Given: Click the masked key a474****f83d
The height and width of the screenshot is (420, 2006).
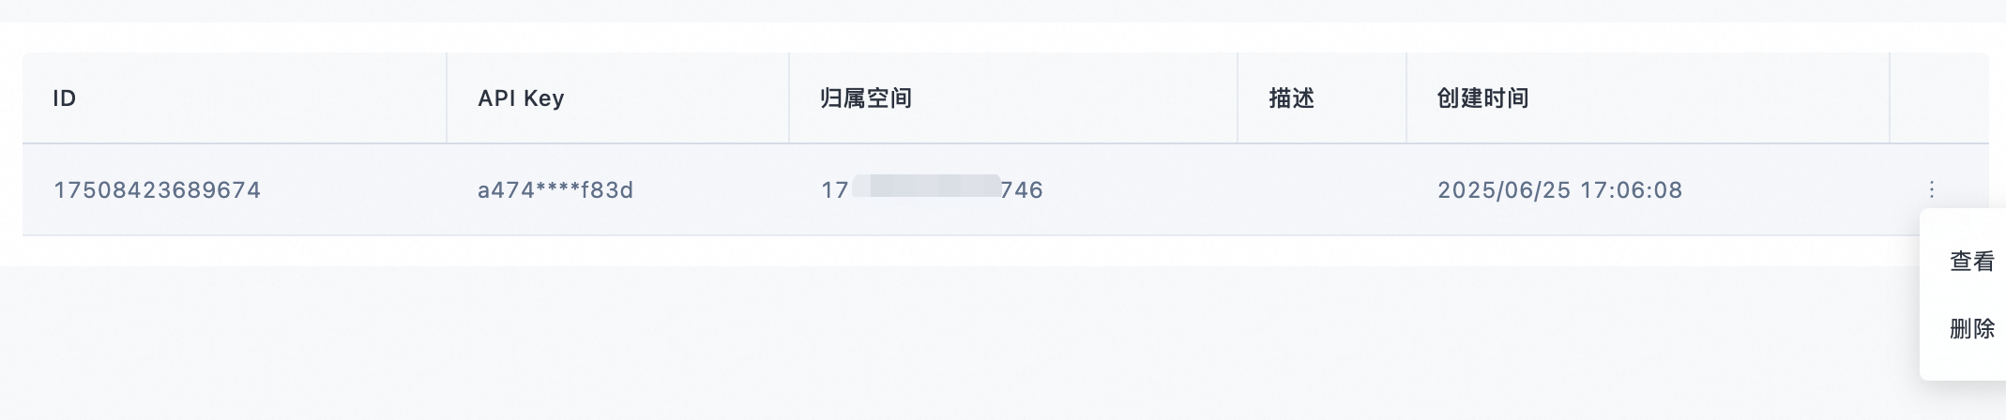Looking at the screenshot, I should click(555, 190).
